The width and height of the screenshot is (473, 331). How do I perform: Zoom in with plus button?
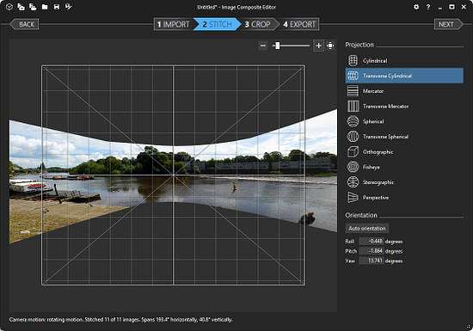318,46
